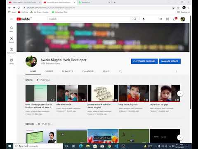This screenshot has width=198, height=149.
Task: Start voice search with the microphone
Action: tap(144, 19)
